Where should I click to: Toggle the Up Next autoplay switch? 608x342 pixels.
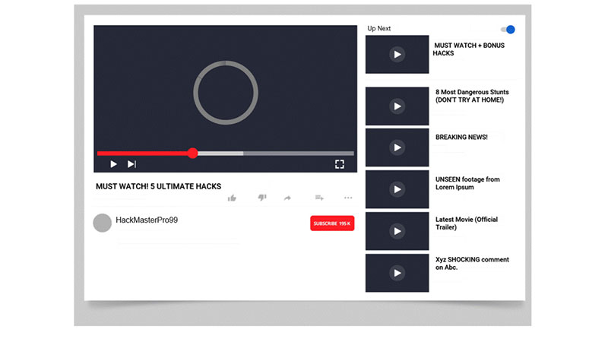pyautogui.click(x=508, y=30)
